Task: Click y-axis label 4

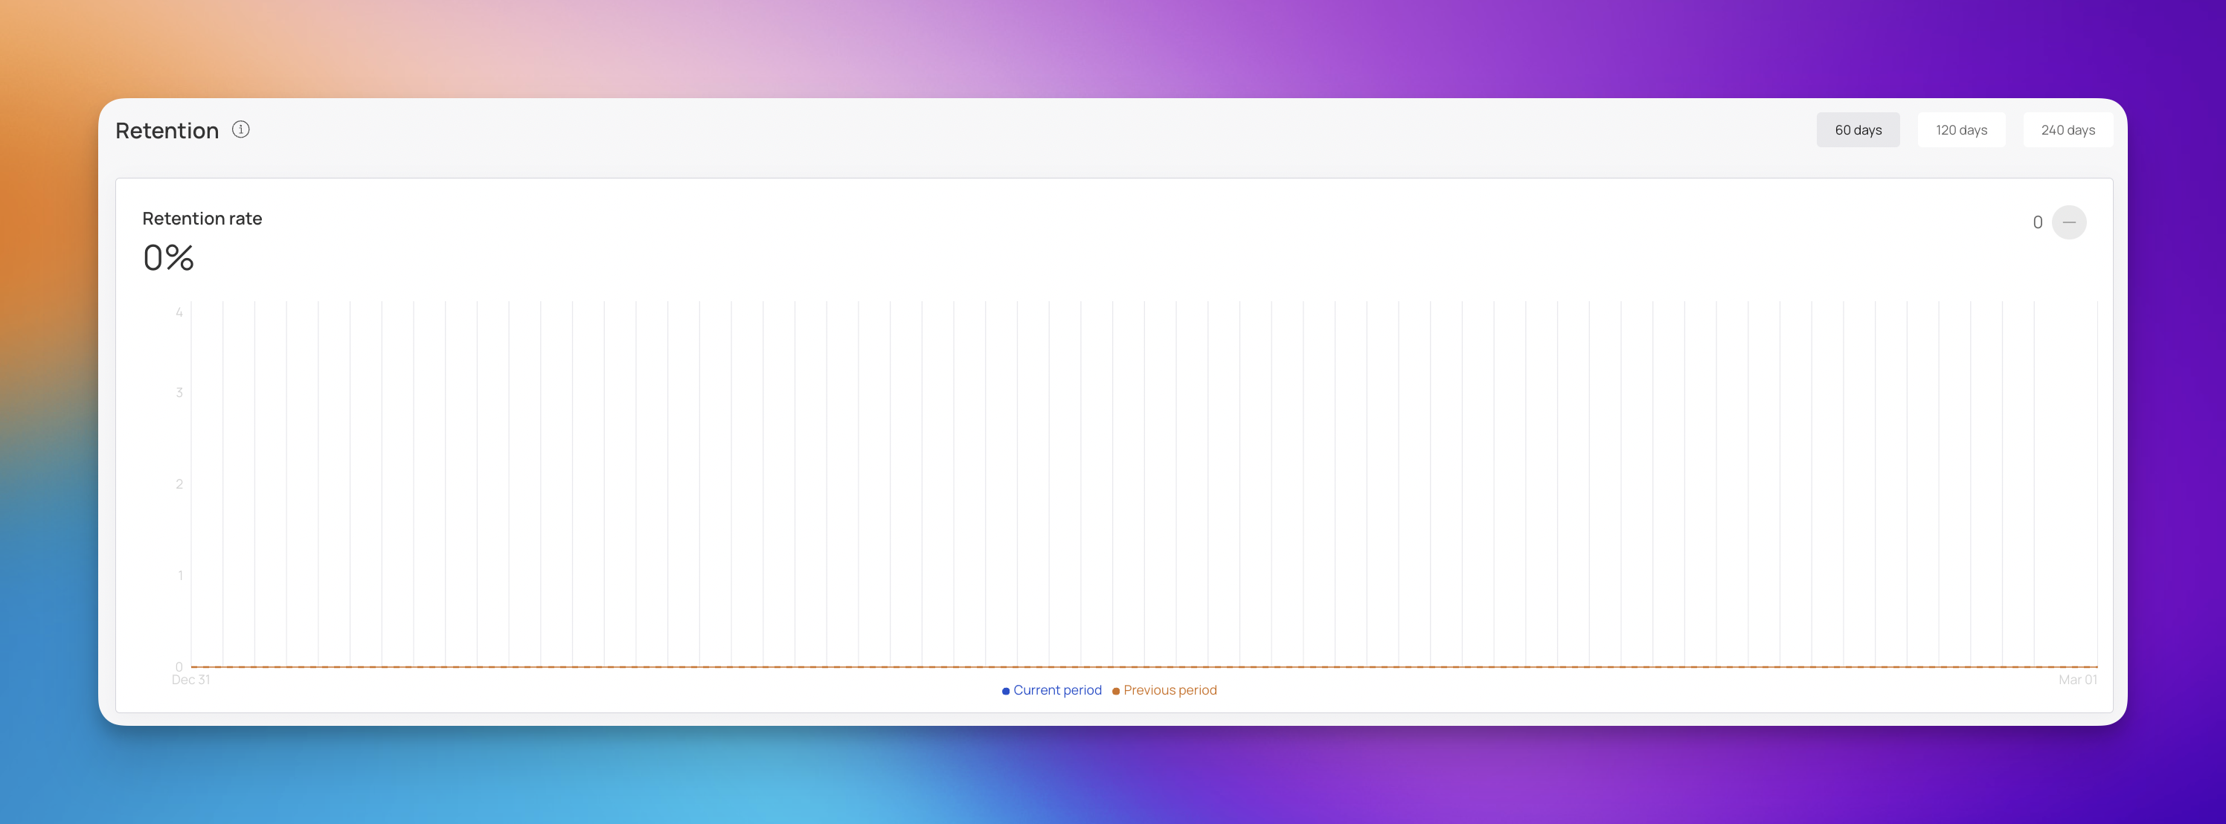Action: pyautogui.click(x=179, y=312)
